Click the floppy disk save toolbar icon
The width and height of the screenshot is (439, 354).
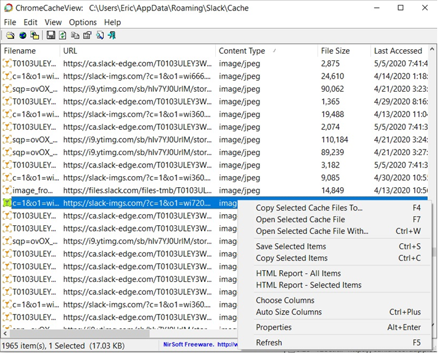pos(51,36)
